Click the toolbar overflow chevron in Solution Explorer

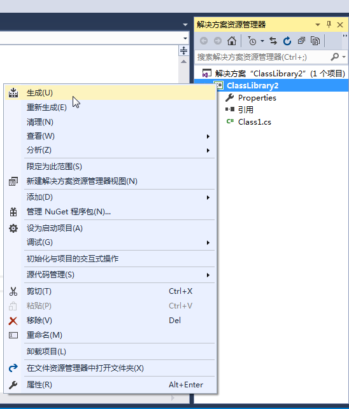point(345,36)
